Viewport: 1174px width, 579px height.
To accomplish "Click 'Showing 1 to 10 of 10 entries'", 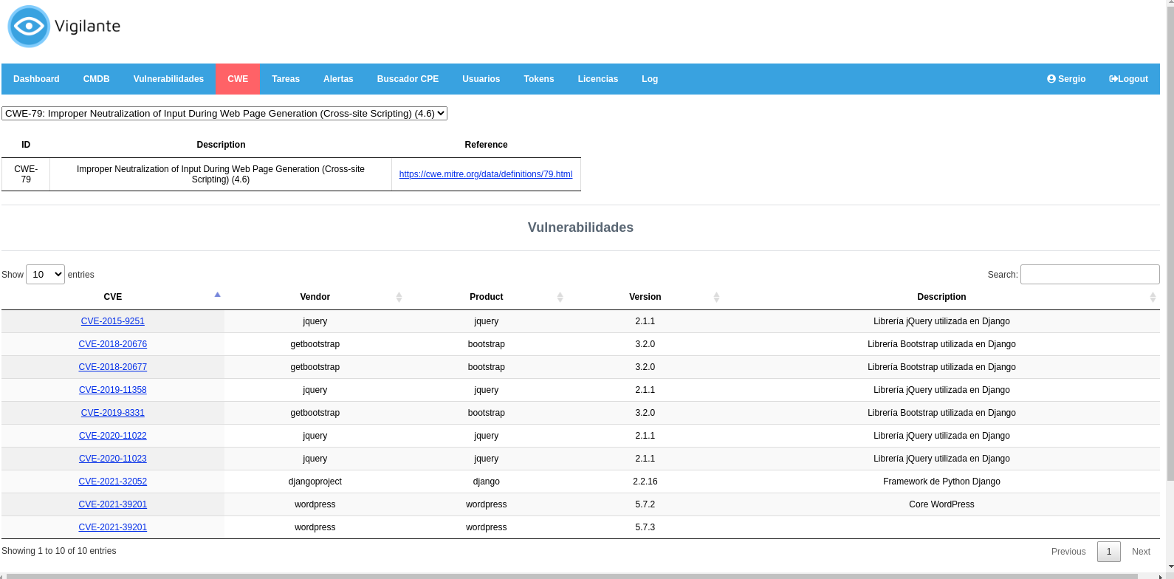I will (59, 551).
